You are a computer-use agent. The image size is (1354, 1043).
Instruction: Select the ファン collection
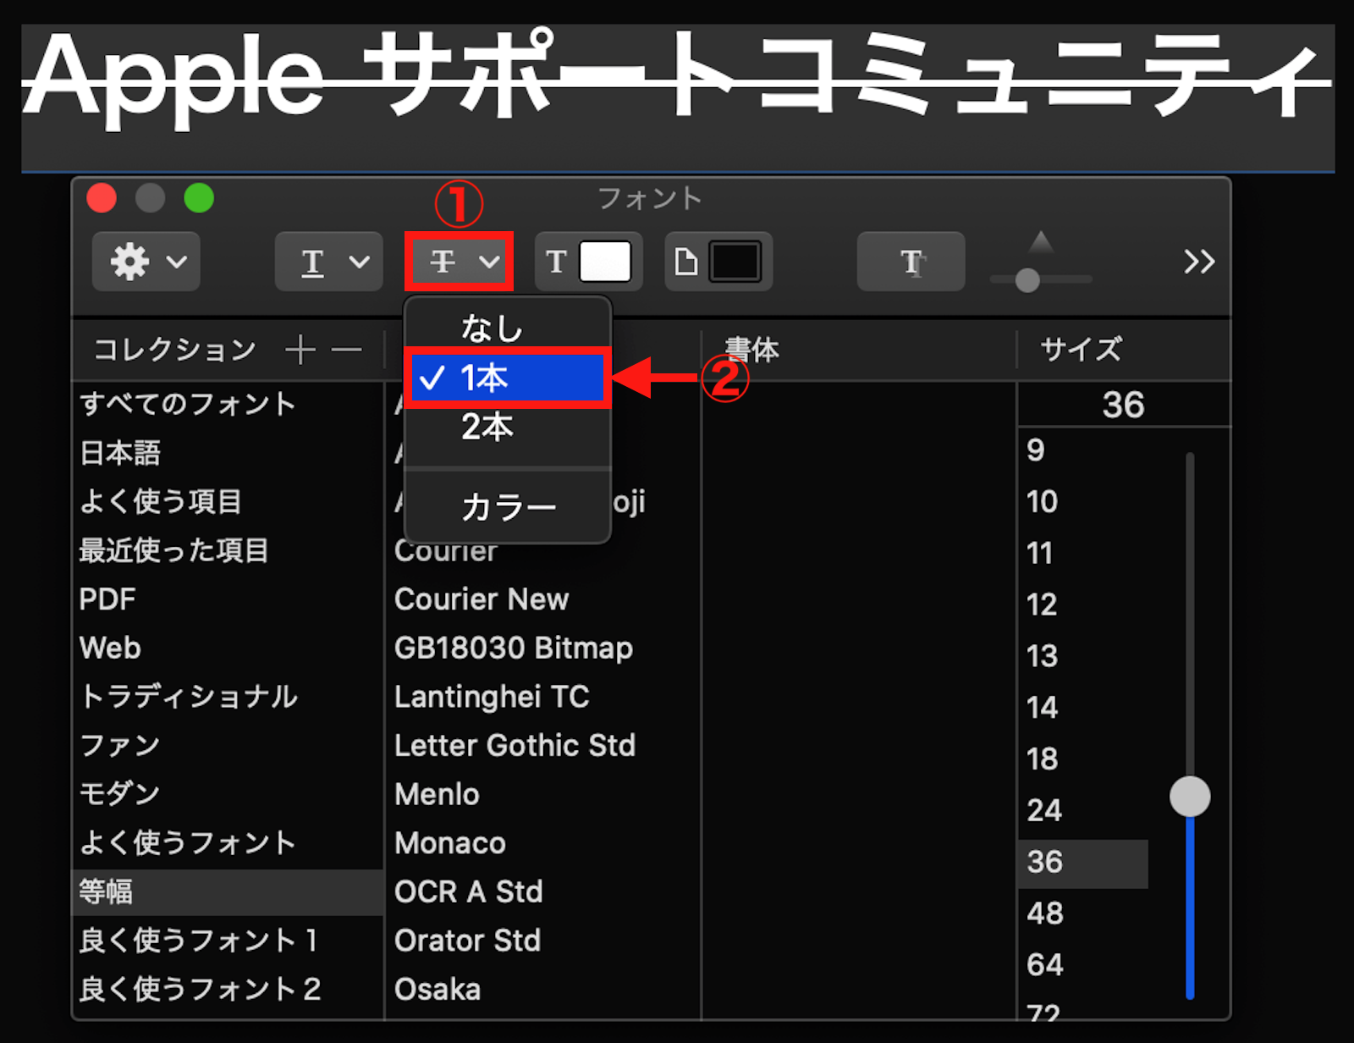[228, 745]
